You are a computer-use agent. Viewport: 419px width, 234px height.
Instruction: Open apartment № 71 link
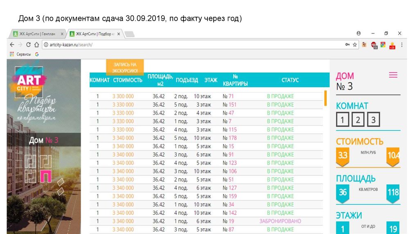[228, 97]
